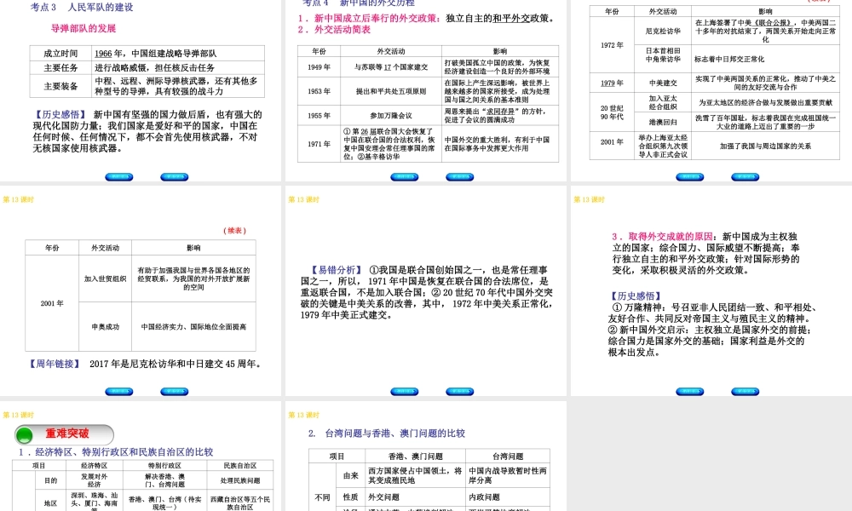Click the 第13课时 label on the 易错分析 slide
Viewport: 852px width, 511px height.
coord(304,200)
